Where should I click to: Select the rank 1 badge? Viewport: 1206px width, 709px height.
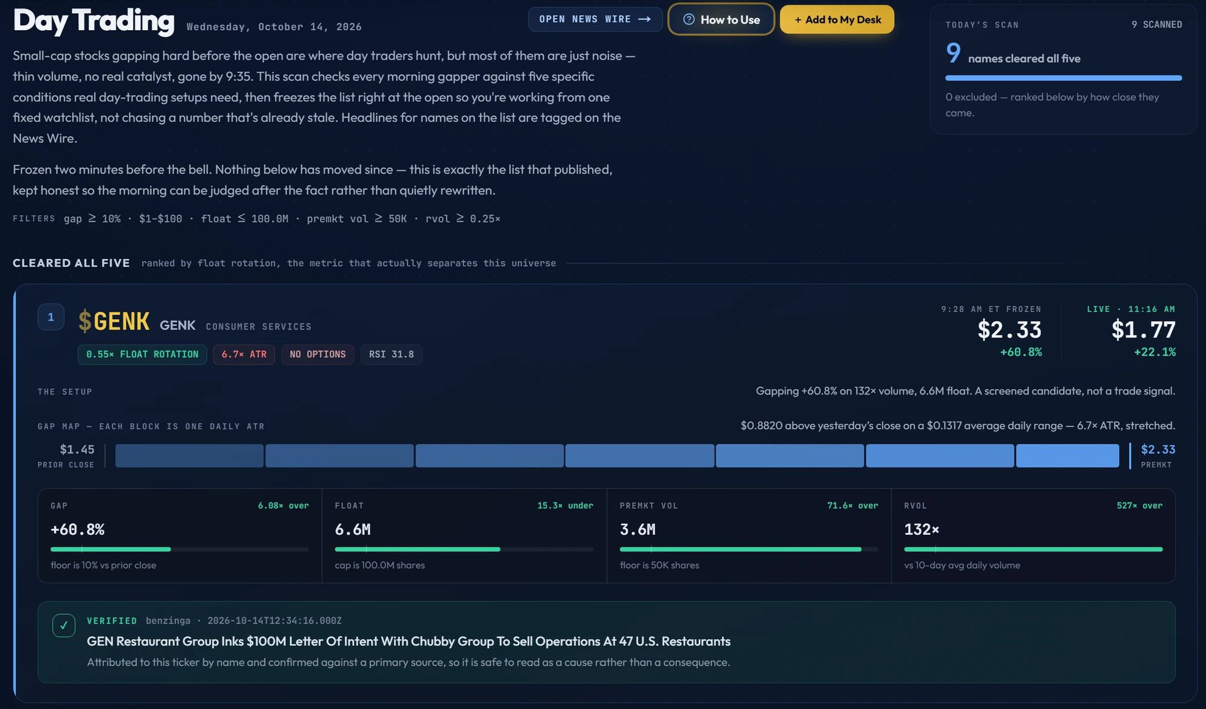click(x=51, y=317)
